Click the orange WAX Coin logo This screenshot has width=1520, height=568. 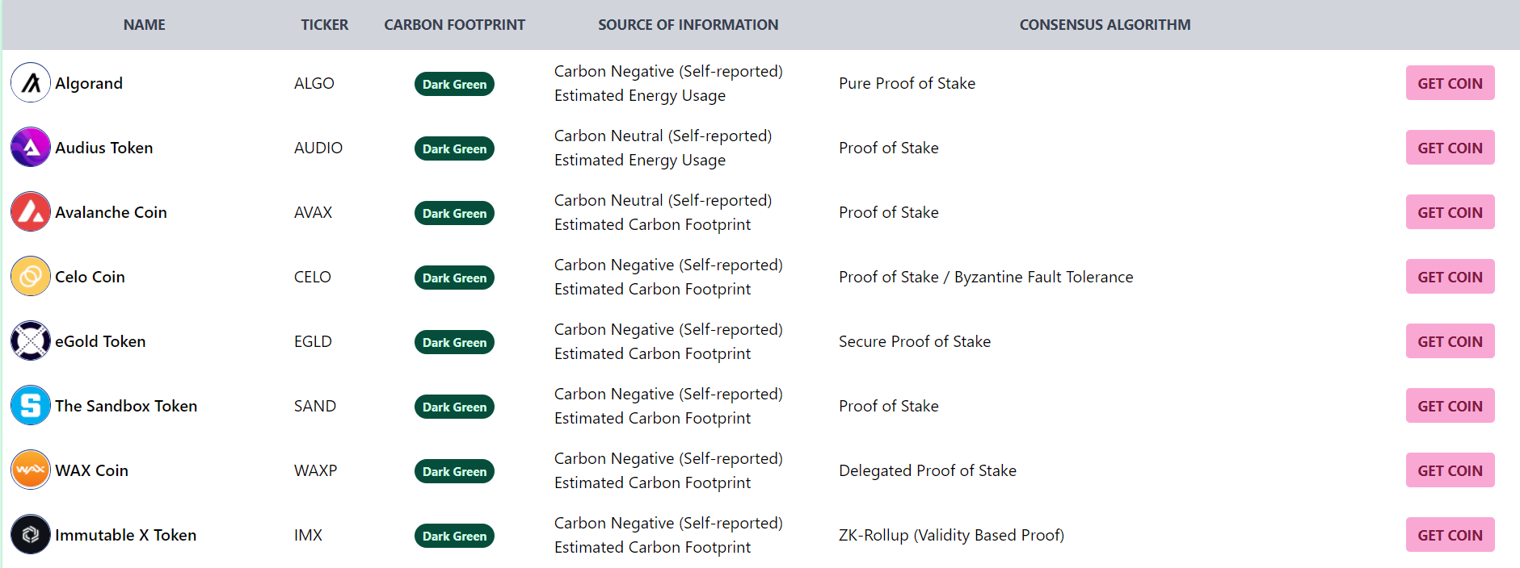coord(31,470)
